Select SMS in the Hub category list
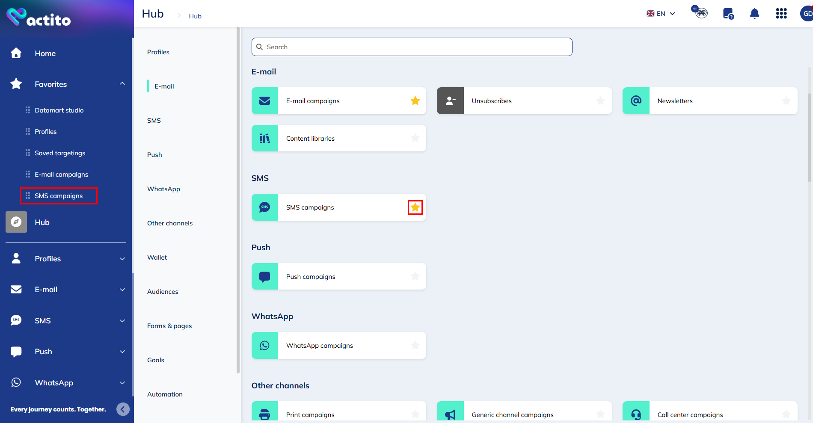The image size is (813, 423). click(x=154, y=120)
